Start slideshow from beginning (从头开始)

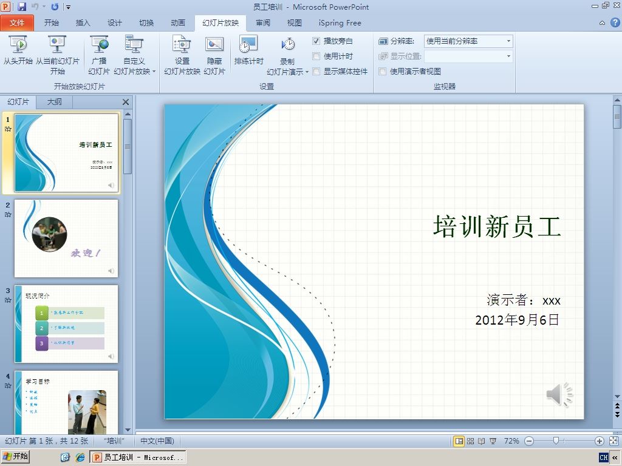tap(18, 50)
